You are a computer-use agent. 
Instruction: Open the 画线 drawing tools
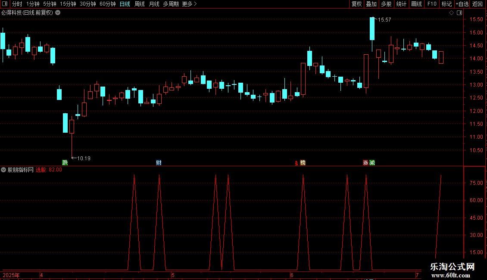pos(416,4)
